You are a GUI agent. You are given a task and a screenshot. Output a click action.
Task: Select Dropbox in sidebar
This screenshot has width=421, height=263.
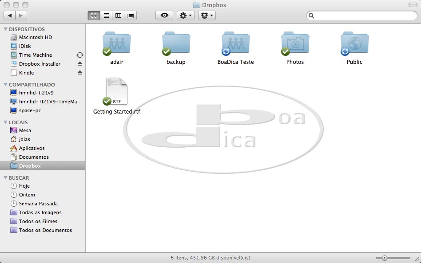pyautogui.click(x=43, y=166)
